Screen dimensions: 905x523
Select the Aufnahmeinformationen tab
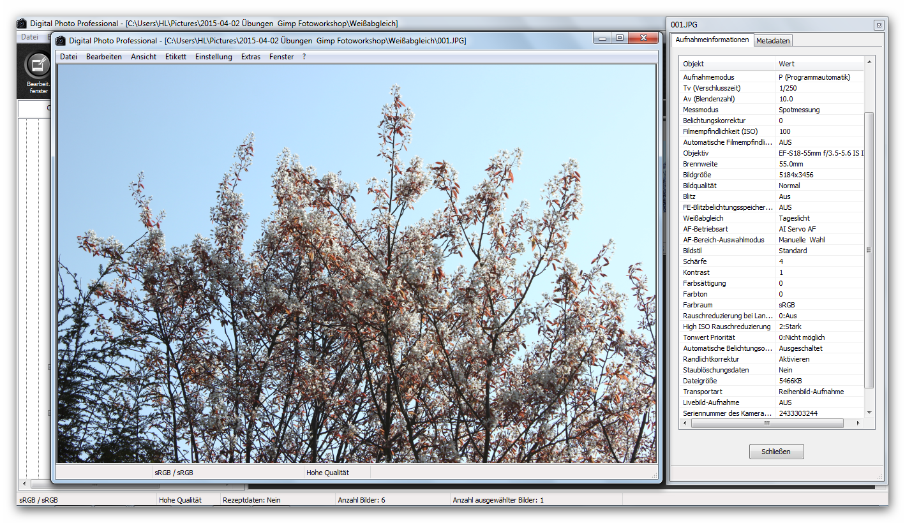point(712,40)
